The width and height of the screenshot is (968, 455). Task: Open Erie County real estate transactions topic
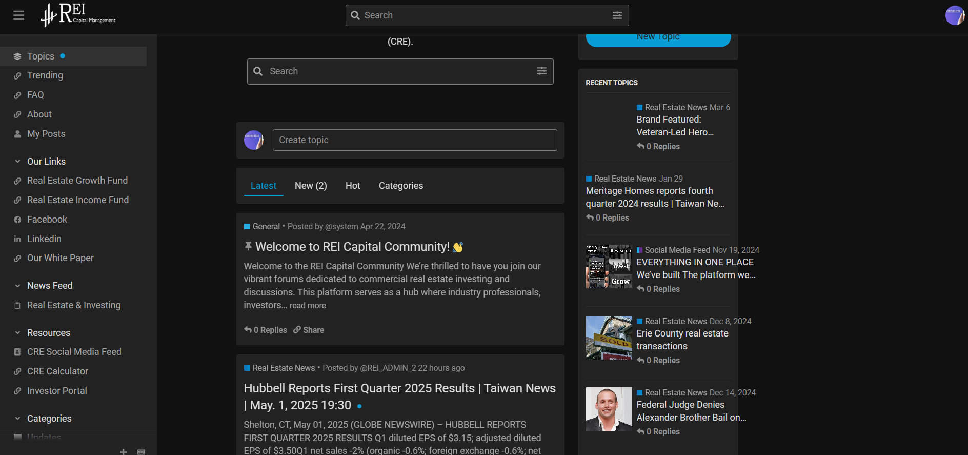[x=682, y=340]
